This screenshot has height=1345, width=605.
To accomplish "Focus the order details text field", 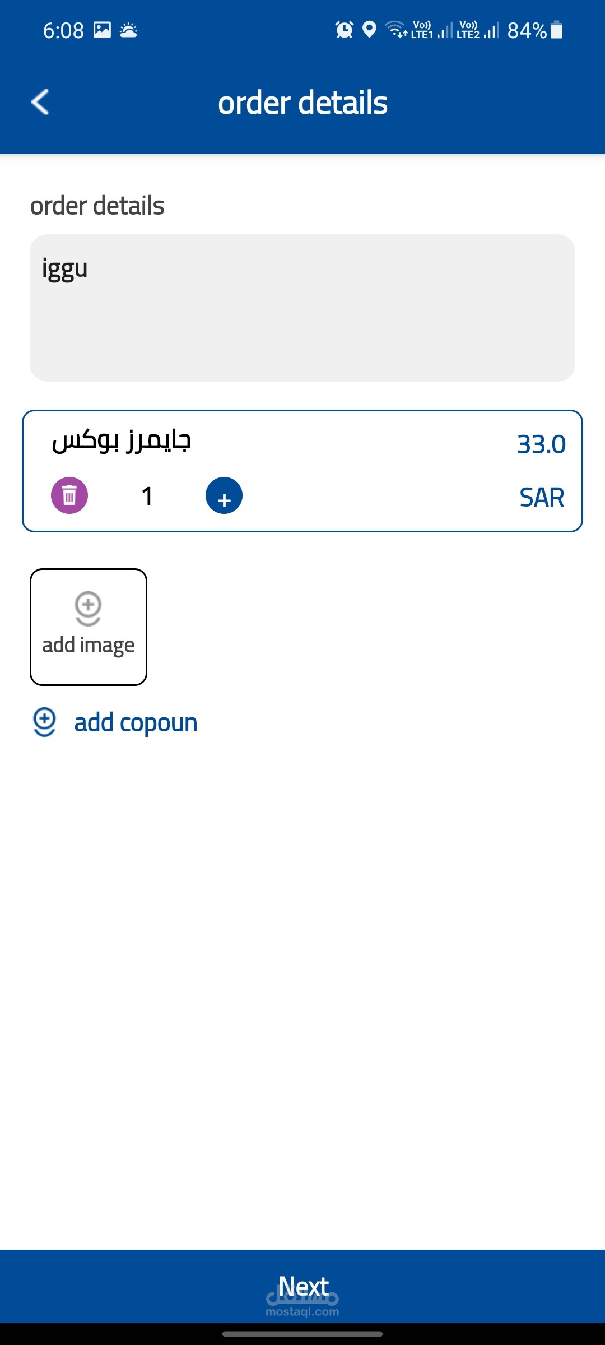I will [302, 308].
